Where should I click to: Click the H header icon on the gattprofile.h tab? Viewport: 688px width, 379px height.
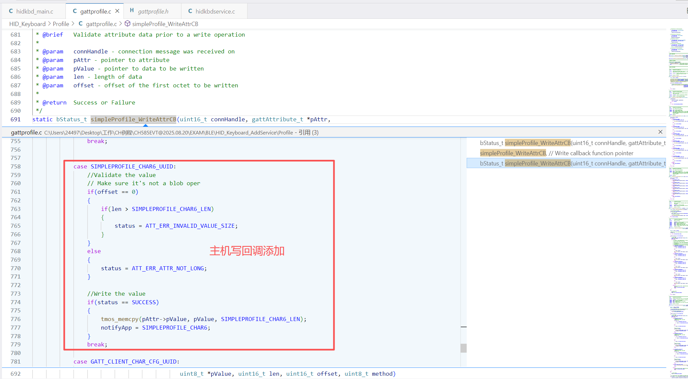[x=132, y=11]
